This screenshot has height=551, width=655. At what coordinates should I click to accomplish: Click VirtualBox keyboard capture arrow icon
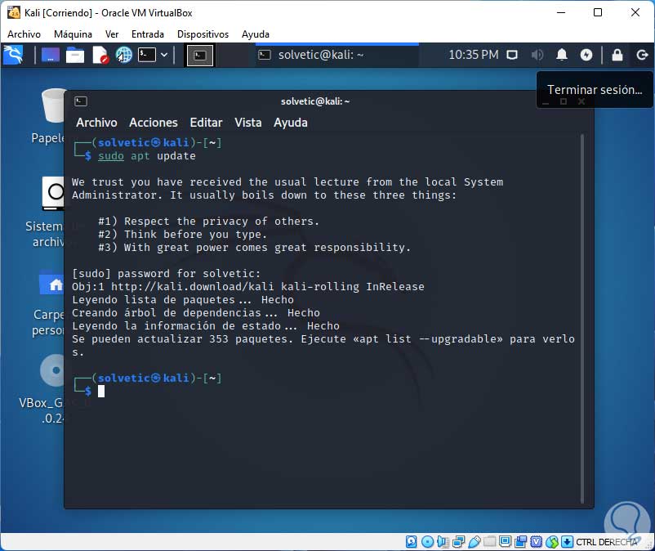click(x=567, y=542)
